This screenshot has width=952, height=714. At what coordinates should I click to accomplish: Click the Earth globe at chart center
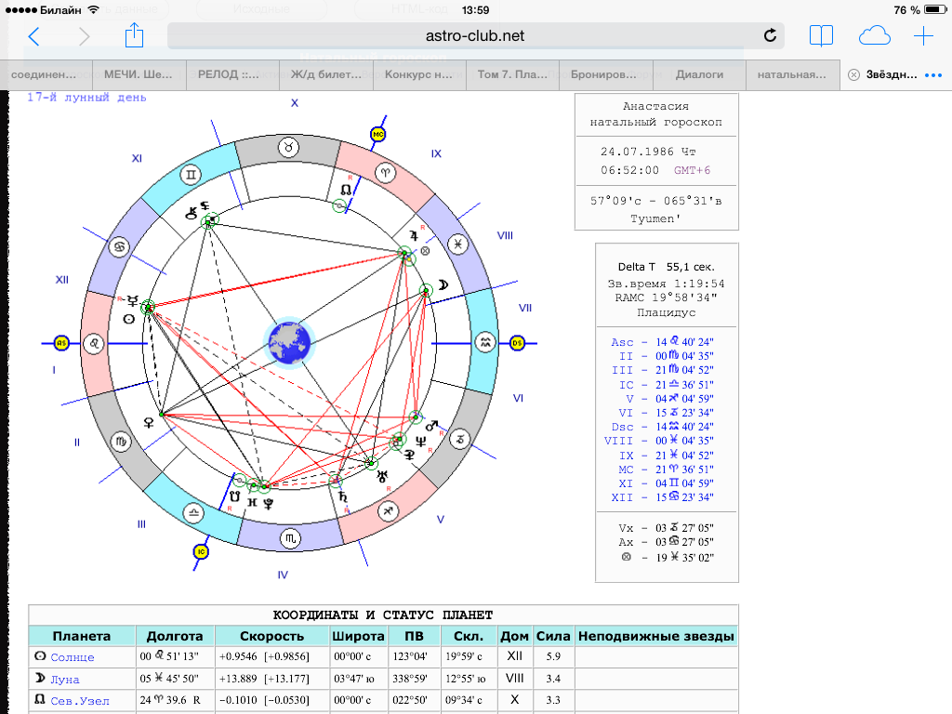tap(288, 343)
